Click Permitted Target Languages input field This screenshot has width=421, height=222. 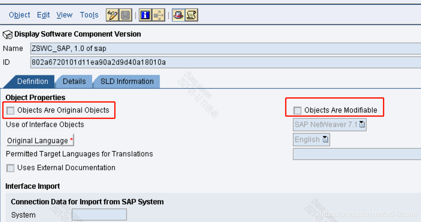(357, 154)
